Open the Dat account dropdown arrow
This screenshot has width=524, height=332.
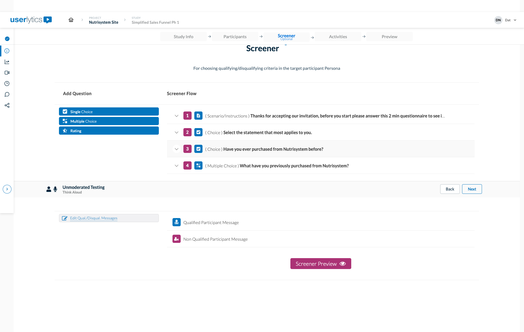[x=515, y=20]
